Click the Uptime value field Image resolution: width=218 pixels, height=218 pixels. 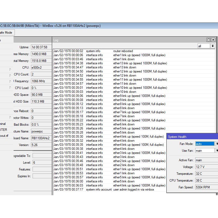[41, 47]
